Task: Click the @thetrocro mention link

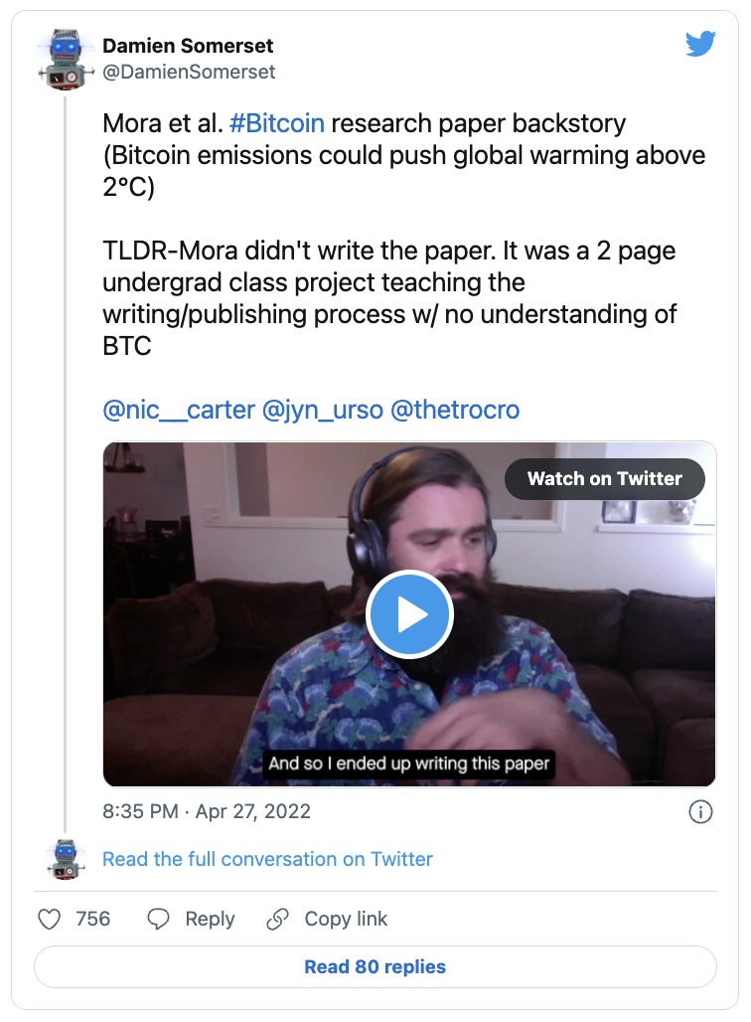Action: coord(455,410)
